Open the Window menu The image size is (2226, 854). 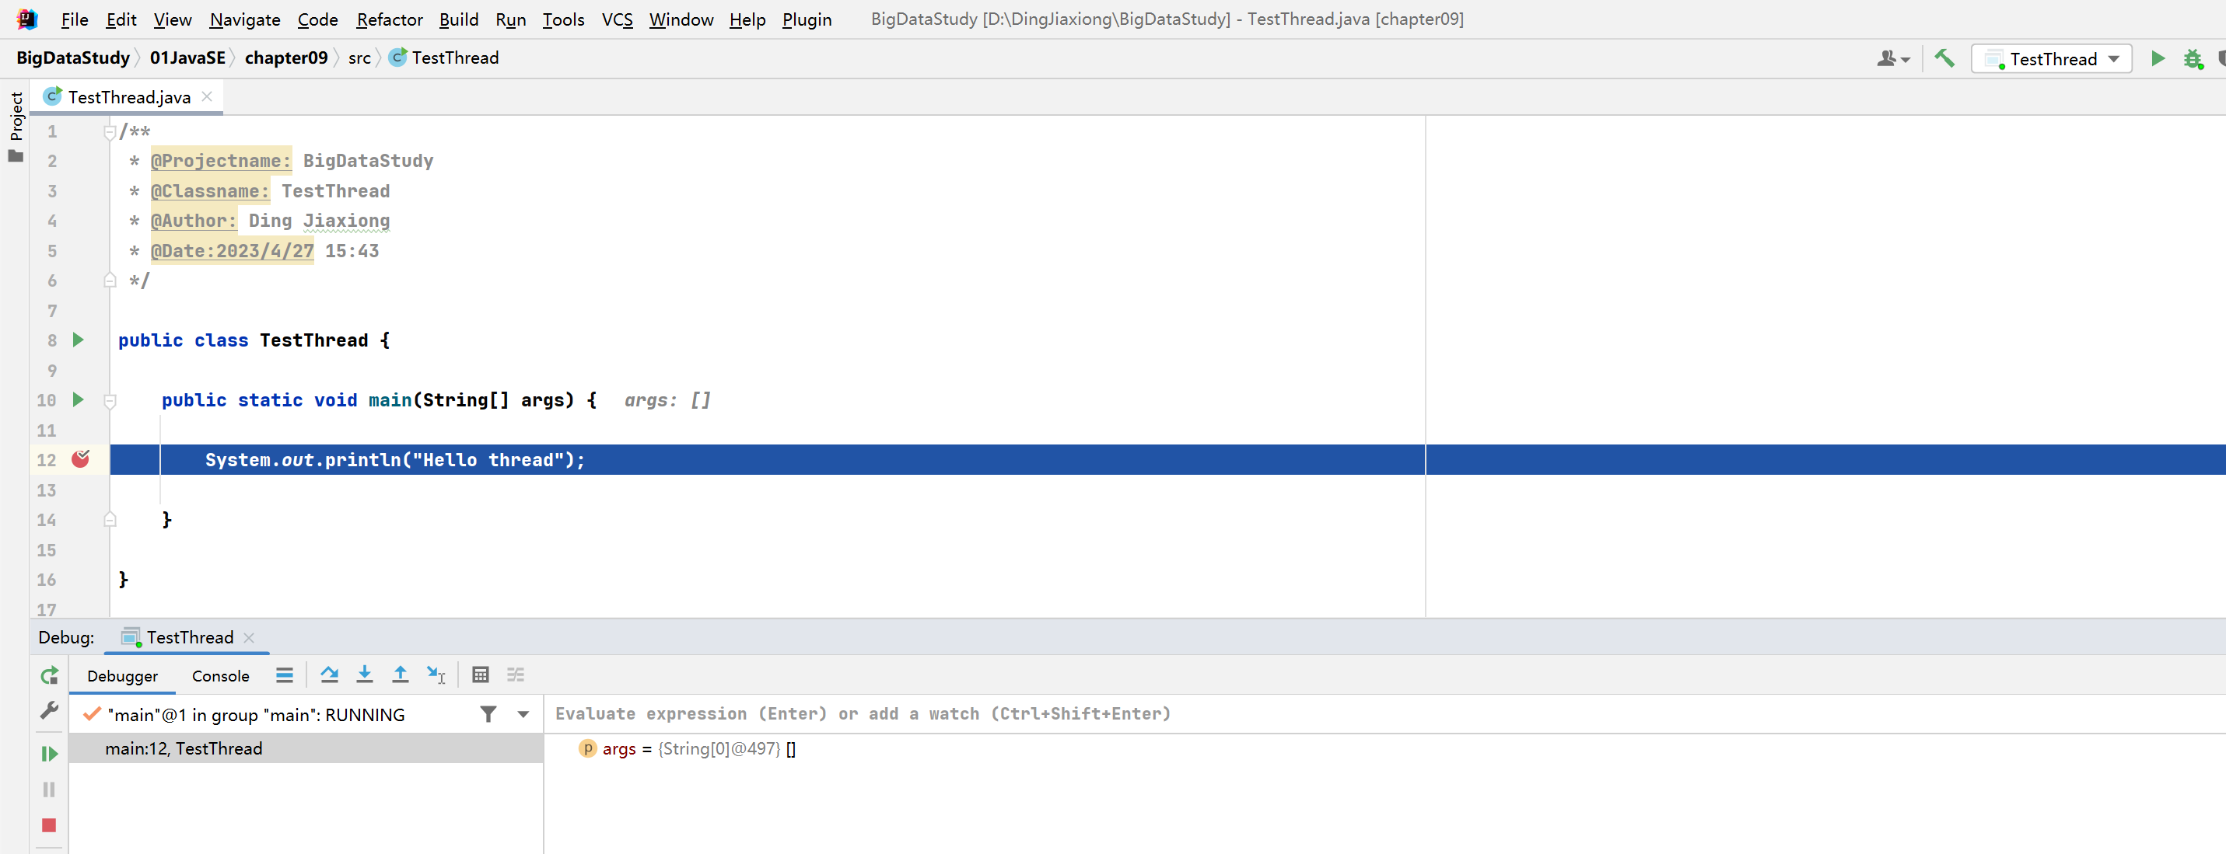[681, 19]
